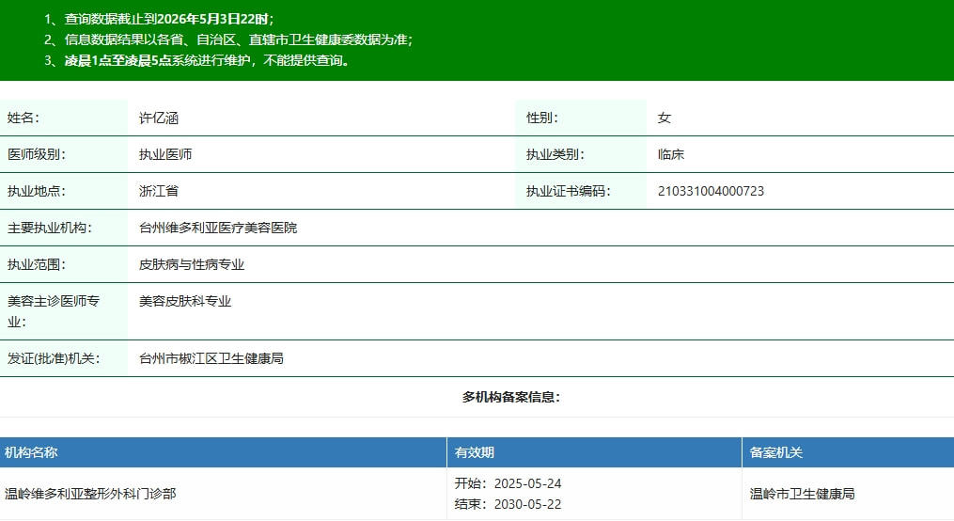Select start date 2025-05-24
Viewport: 954px width, 521px height.
click(x=527, y=484)
